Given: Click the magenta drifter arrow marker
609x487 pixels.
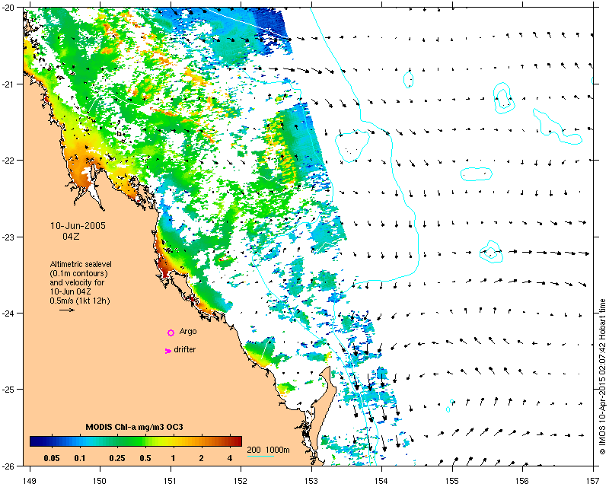Looking at the screenshot, I should pos(167,351).
